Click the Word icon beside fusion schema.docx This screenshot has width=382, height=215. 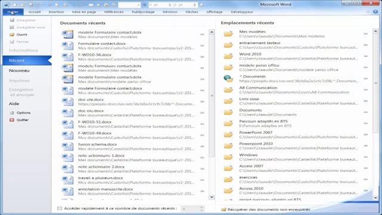click(67, 146)
